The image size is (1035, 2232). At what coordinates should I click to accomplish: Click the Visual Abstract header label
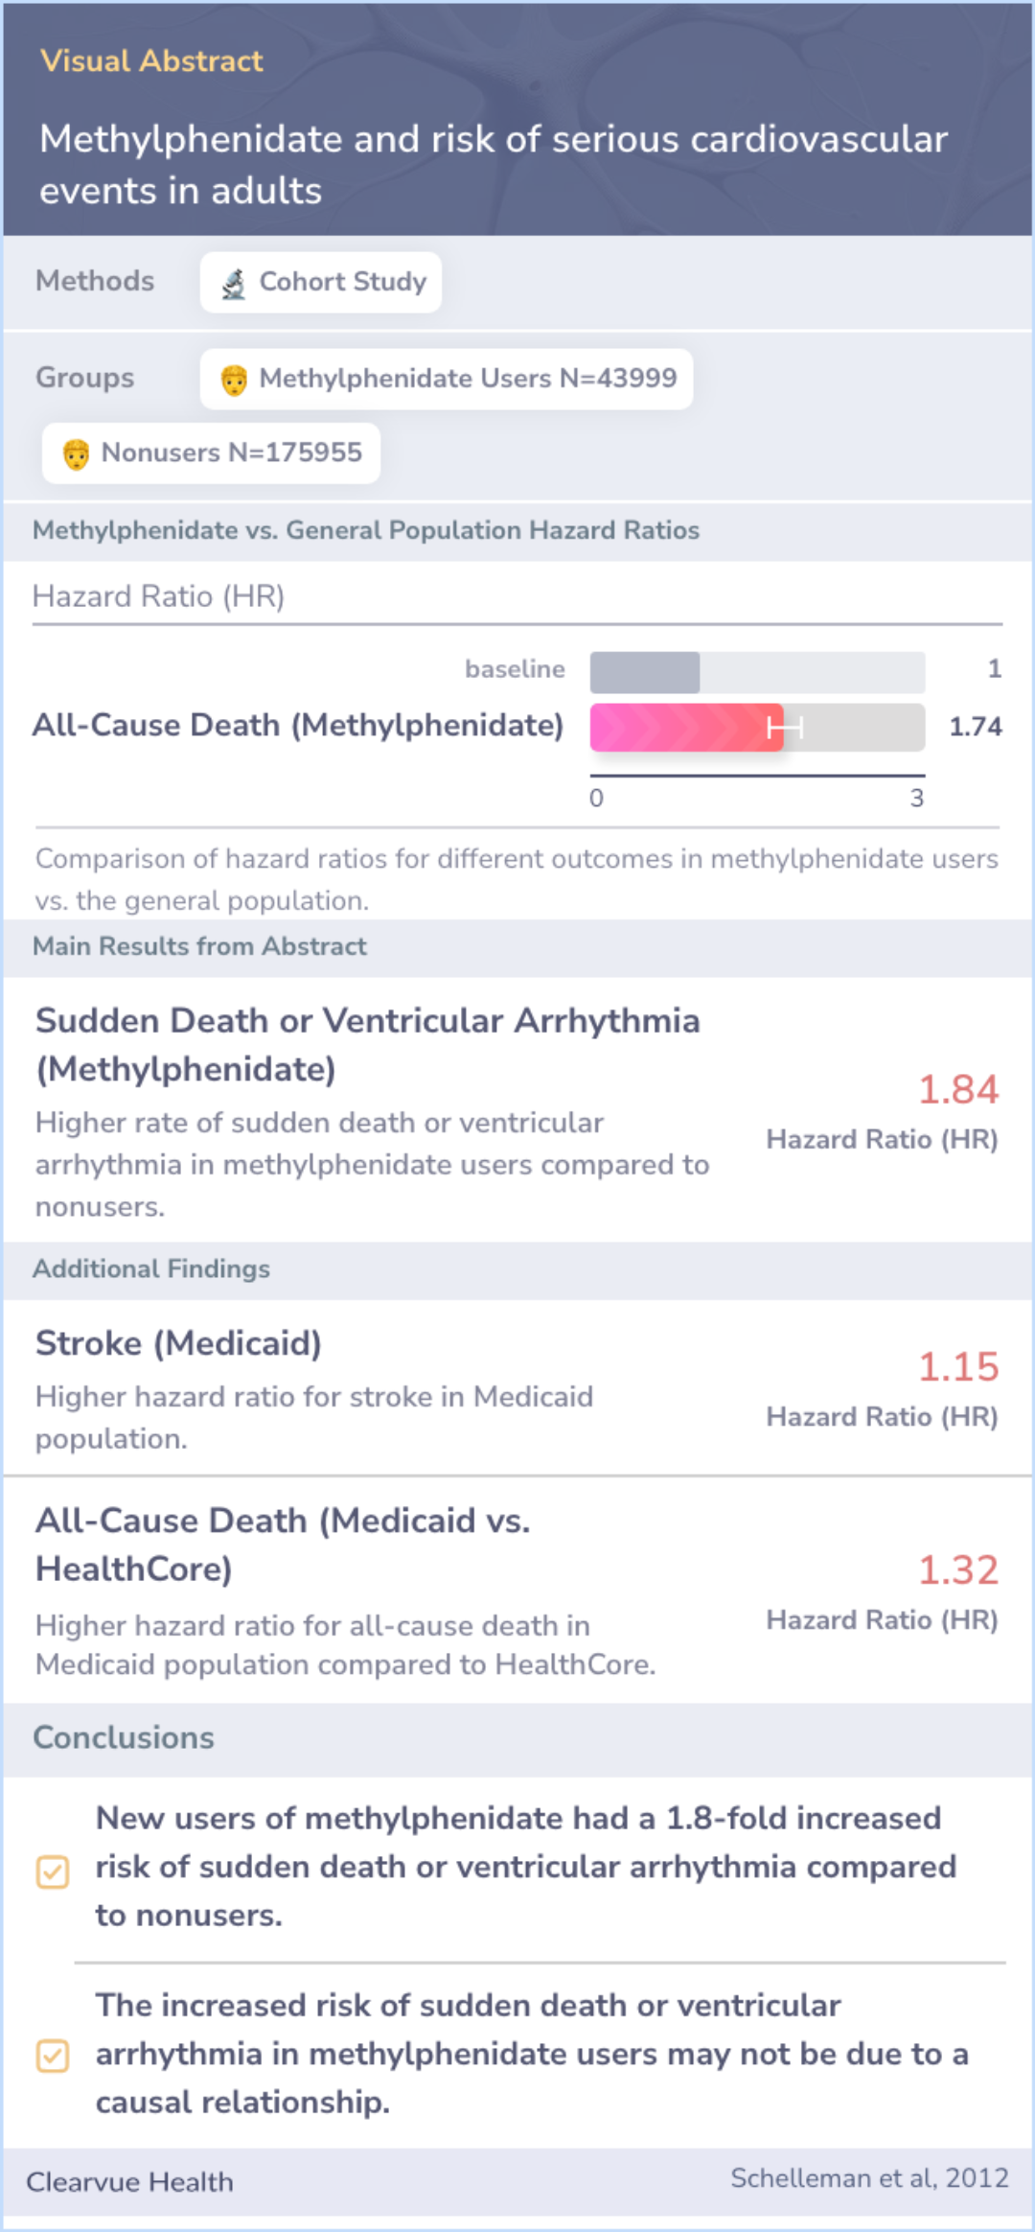coord(151,60)
